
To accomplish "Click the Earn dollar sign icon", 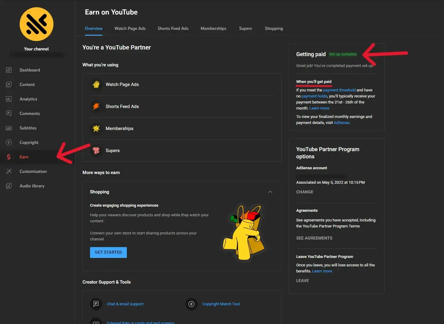I will point(9,157).
